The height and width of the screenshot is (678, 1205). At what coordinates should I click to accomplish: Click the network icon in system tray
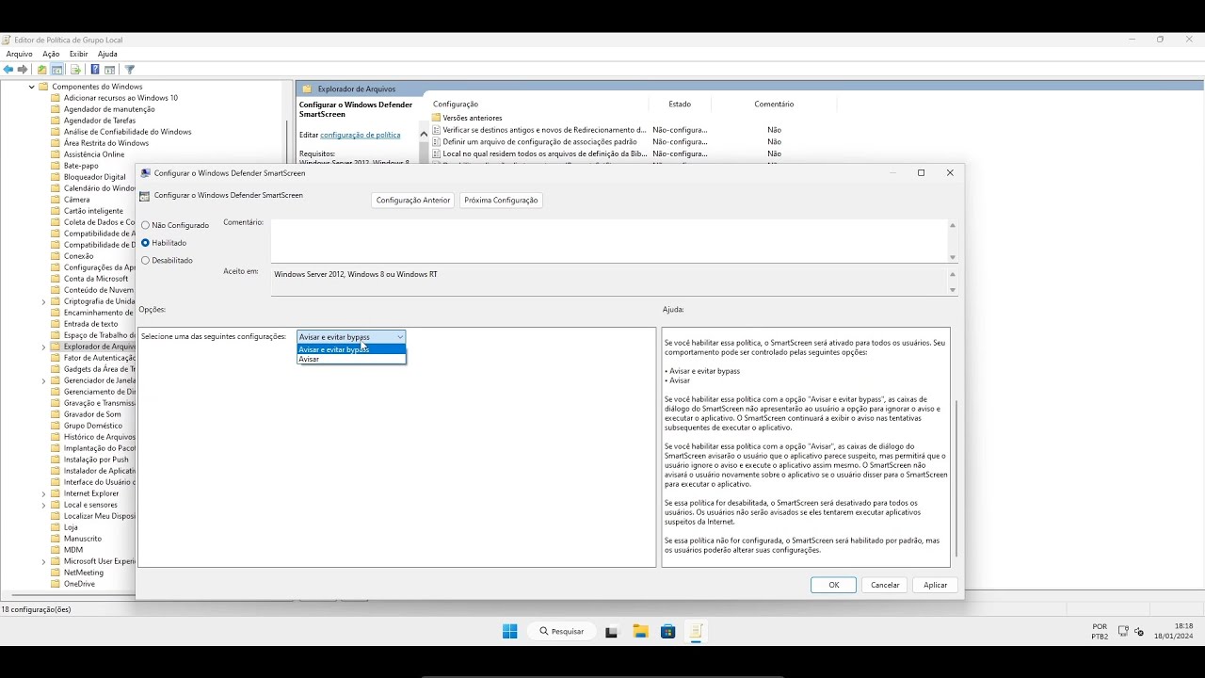tap(1123, 632)
